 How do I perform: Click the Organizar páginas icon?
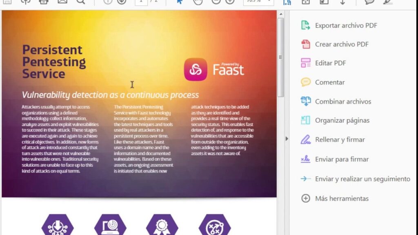tap(305, 120)
